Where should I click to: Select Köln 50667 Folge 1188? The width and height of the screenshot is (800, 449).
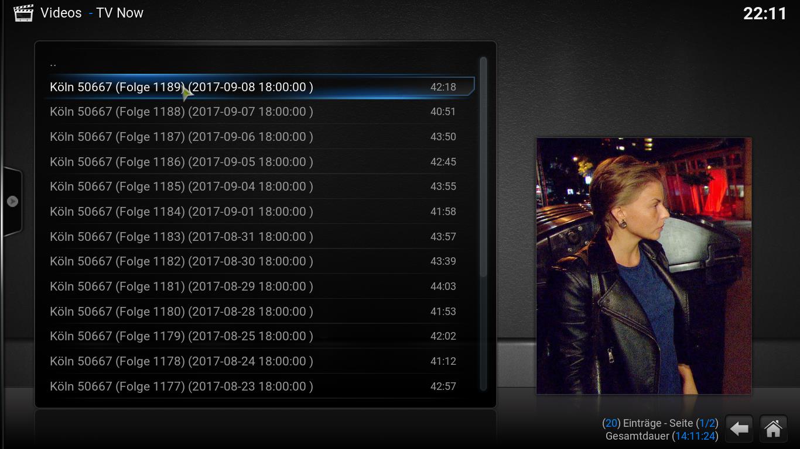(x=259, y=112)
